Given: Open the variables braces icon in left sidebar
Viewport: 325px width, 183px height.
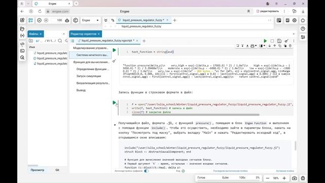Looking at the screenshot, I should 22,36.
